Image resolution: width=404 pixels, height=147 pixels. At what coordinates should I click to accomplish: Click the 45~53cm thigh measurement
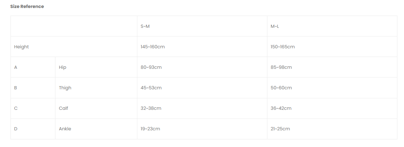click(151, 88)
